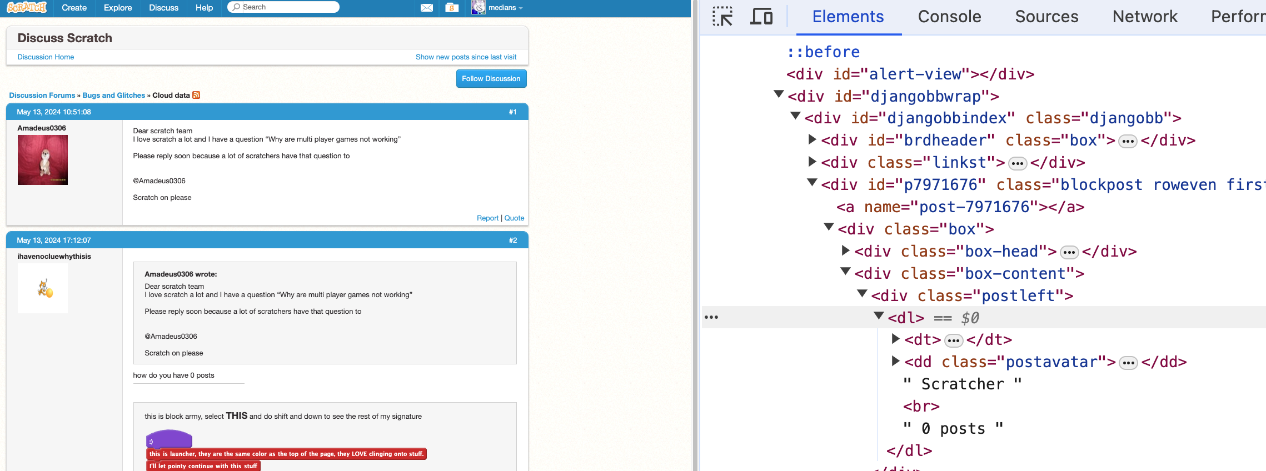Open the Explore menu item

tap(118, 8)
